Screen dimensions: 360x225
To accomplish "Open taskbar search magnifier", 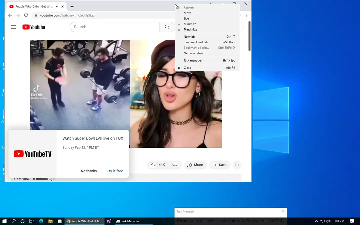I will (13, 221).
